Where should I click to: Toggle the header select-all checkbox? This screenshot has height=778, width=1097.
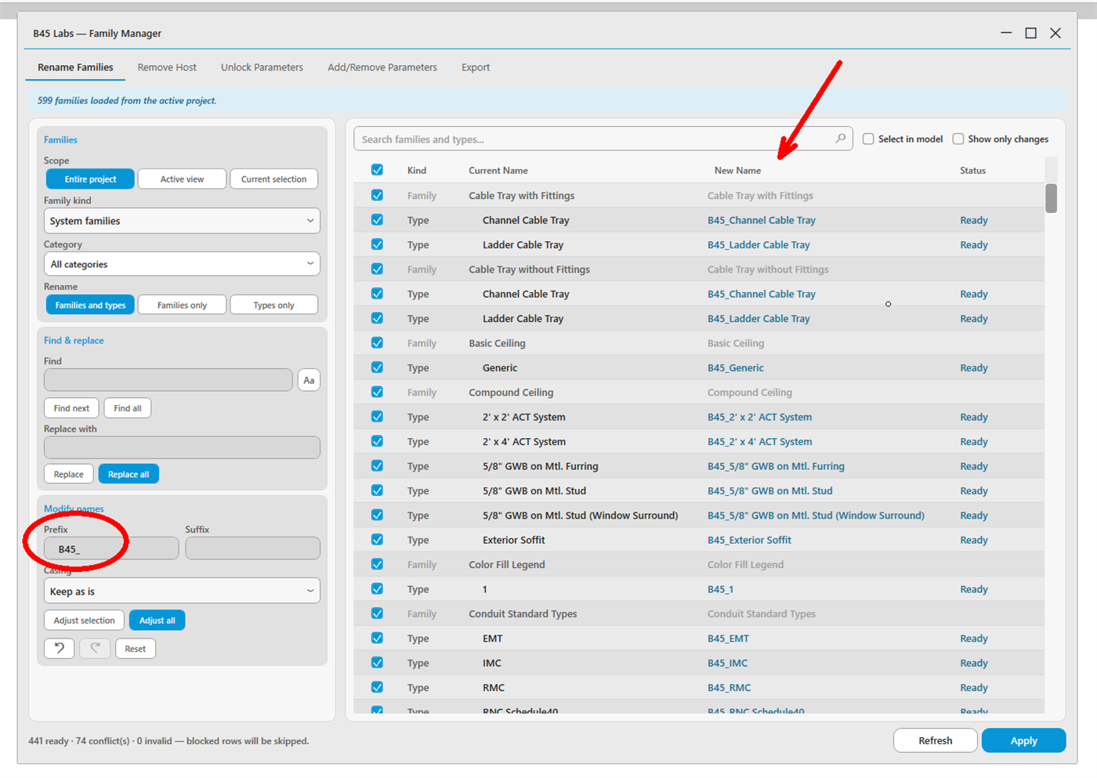(377, 170)
